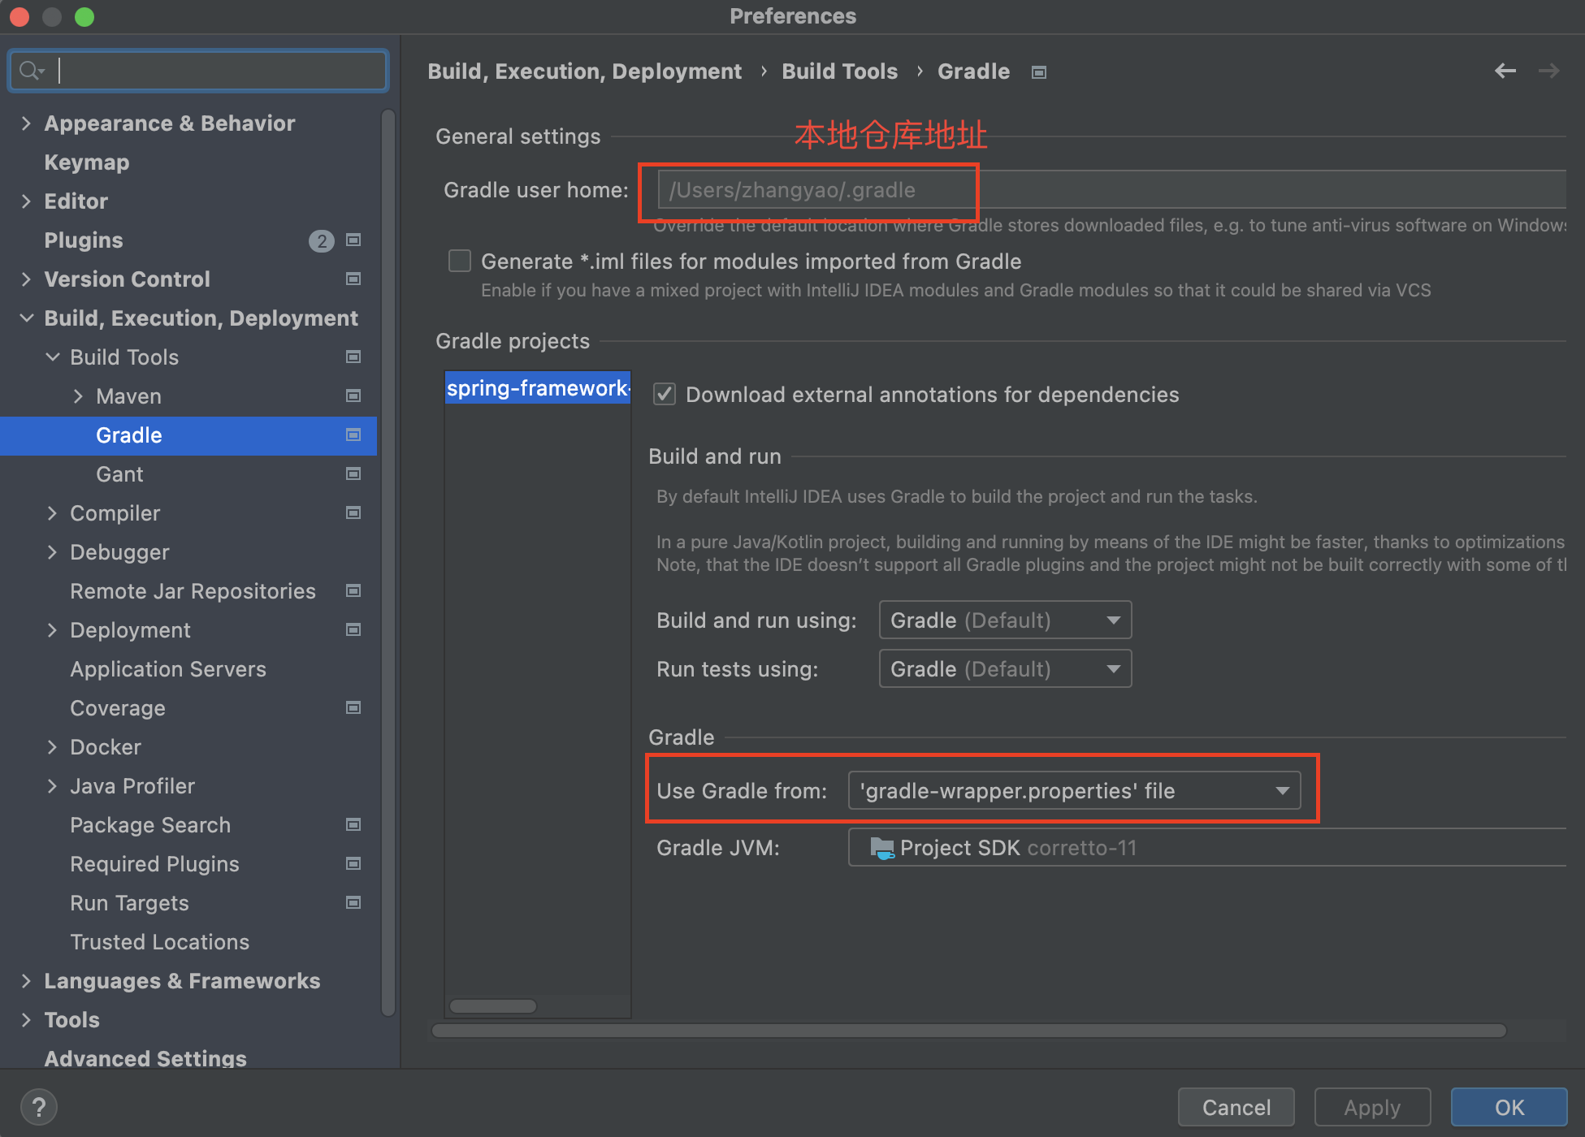Expand Languages & Frameworks section
Image resolution: width=1585 pixels, height=1137 pixels.
point(26,981)
